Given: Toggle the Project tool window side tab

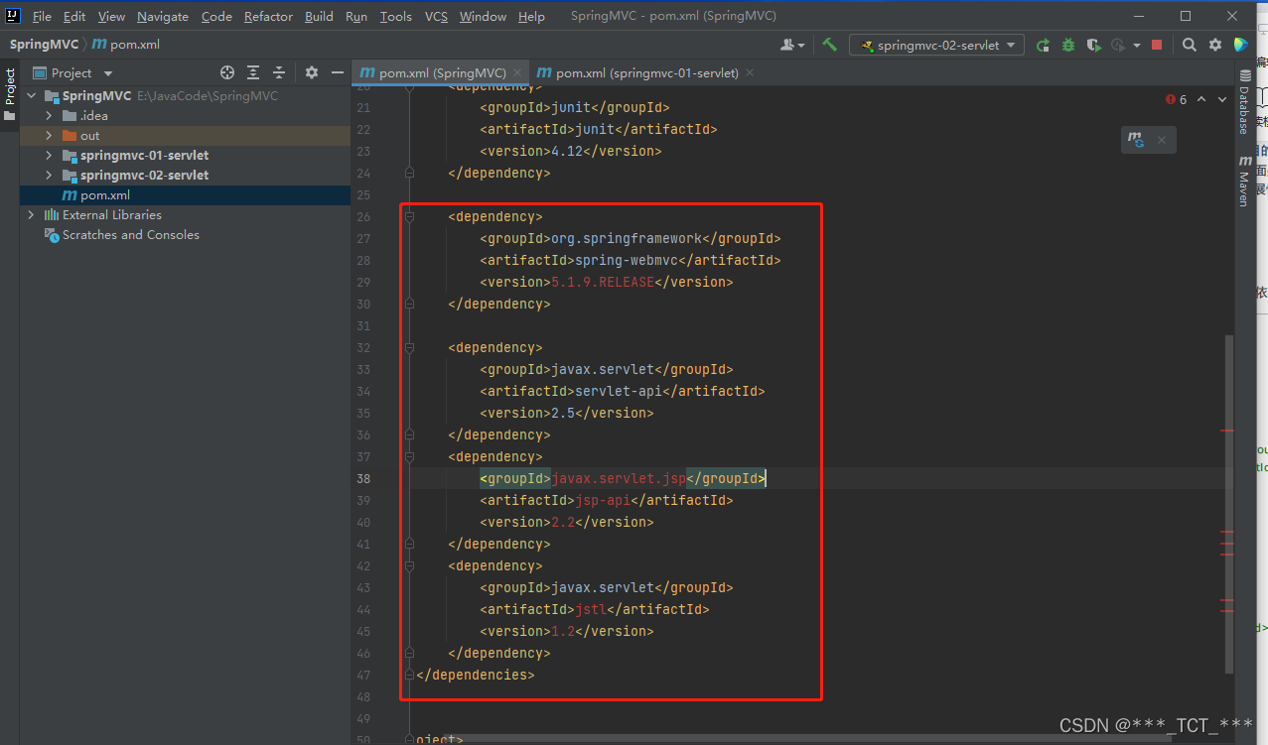Looking at the screenshot, I should coord(10,94).
